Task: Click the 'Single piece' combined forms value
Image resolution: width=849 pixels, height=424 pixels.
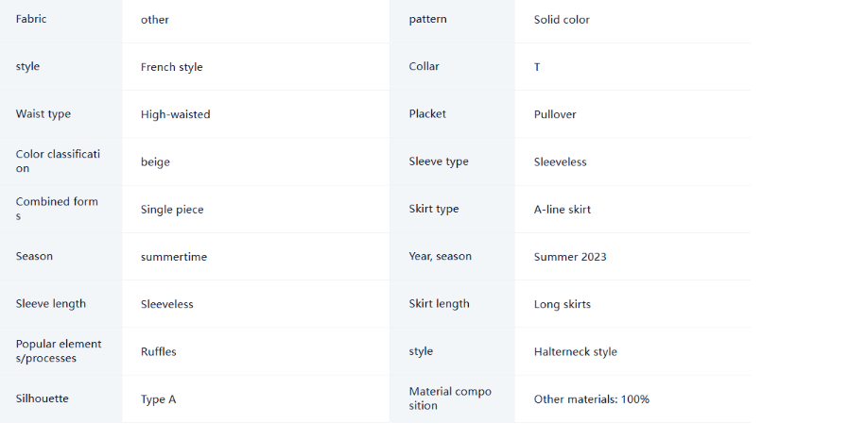Action: (x=172, y=210)
